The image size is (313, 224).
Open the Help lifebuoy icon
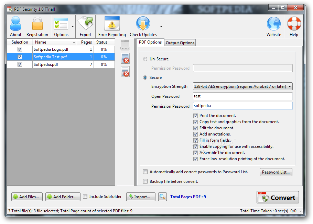click(294, 26)
